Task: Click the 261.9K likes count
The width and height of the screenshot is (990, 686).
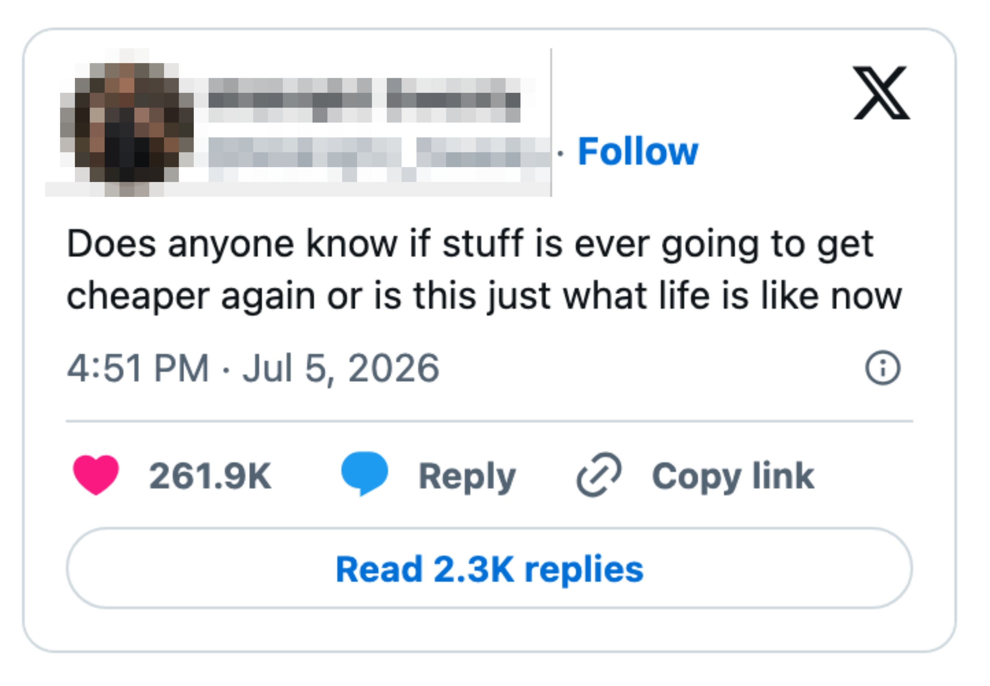Action: click(210, 476)
